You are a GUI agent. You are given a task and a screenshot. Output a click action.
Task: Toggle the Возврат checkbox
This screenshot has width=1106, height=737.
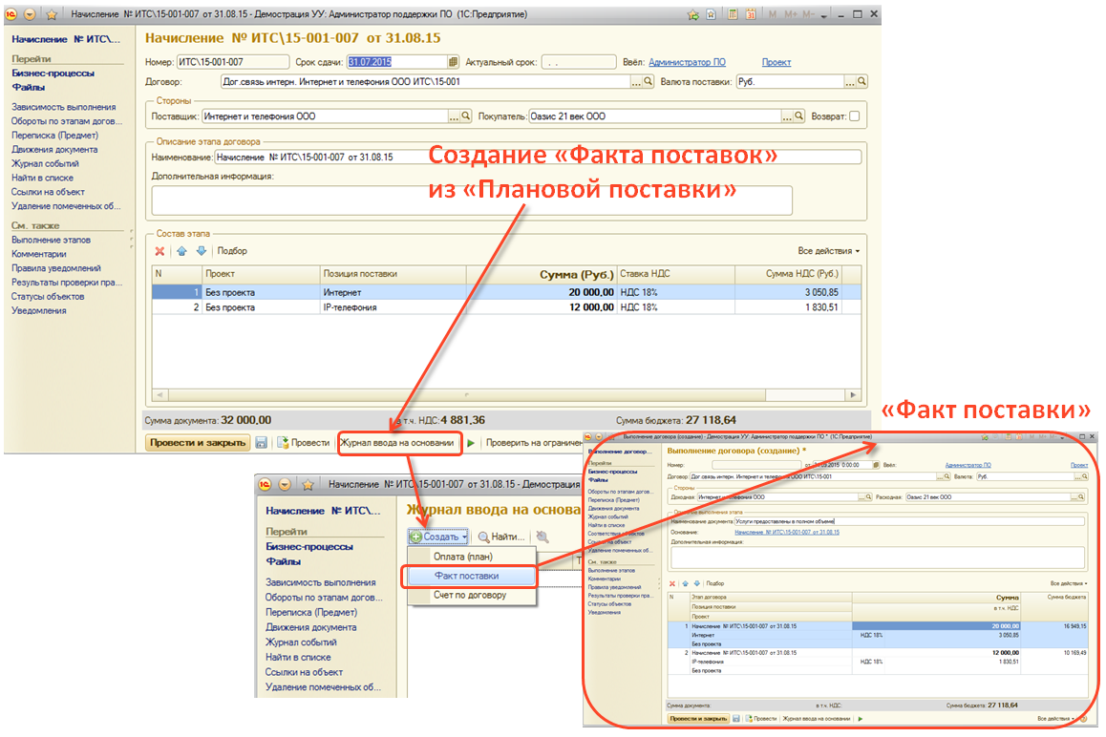click(854, 116)
